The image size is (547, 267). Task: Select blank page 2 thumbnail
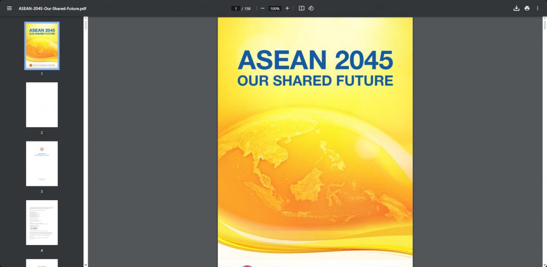point(42,105)
